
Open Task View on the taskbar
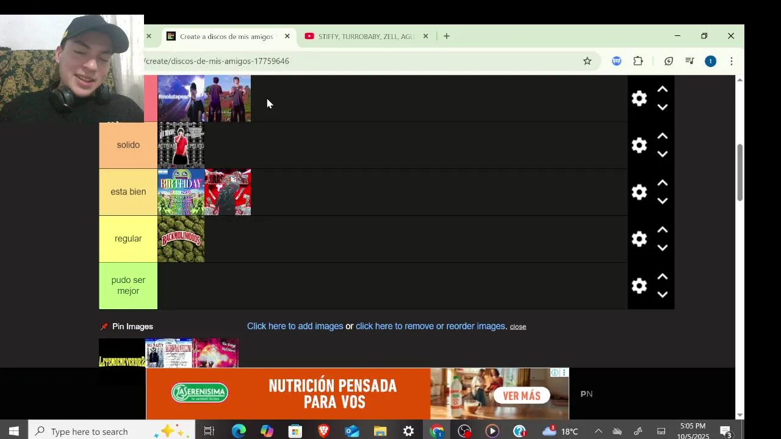tap(209, 431)
